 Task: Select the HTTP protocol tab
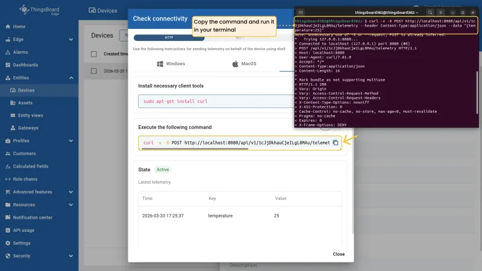pyautogui.click(x=169, y=37)
